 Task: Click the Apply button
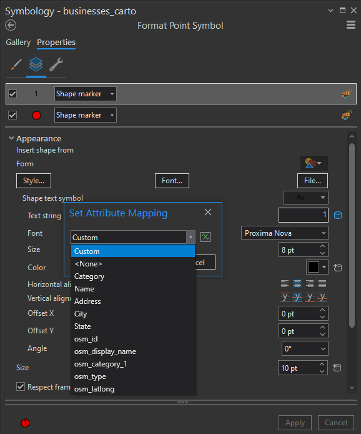[x=295, y=423]
